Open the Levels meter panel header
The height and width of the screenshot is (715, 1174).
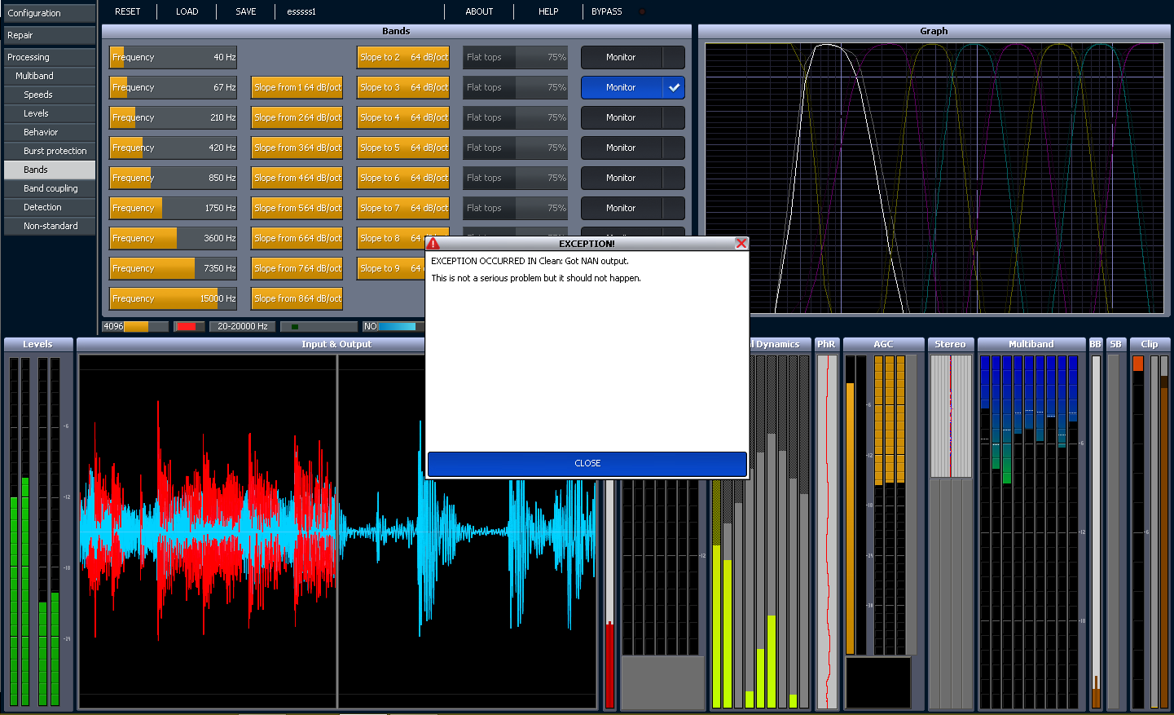pos(37,344)
